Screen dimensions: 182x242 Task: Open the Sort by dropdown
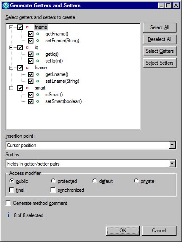point(172,164)
